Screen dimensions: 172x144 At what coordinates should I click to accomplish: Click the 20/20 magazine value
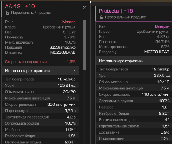(x=69, y=91)
